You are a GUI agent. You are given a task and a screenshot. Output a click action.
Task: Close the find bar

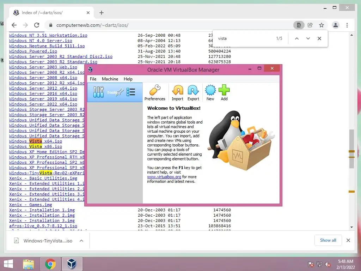(x=319, y=38)
